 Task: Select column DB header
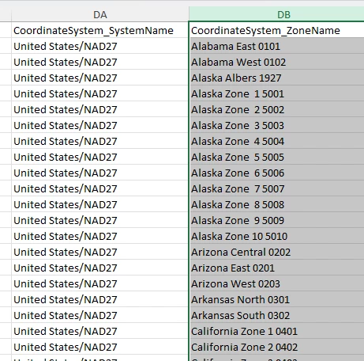coord(276,14)
